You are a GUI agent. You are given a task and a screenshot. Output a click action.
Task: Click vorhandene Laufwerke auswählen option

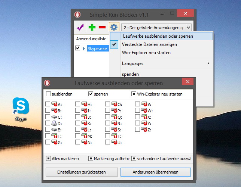pyautogui.click(x=161, y=159)
